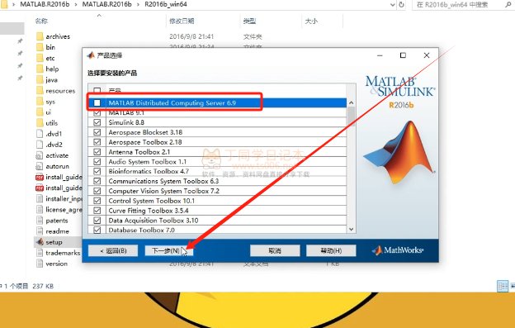Uncheck Control System Toolbox 10.1
Viewport: 515px width, 328px height.
click(97, 201)
